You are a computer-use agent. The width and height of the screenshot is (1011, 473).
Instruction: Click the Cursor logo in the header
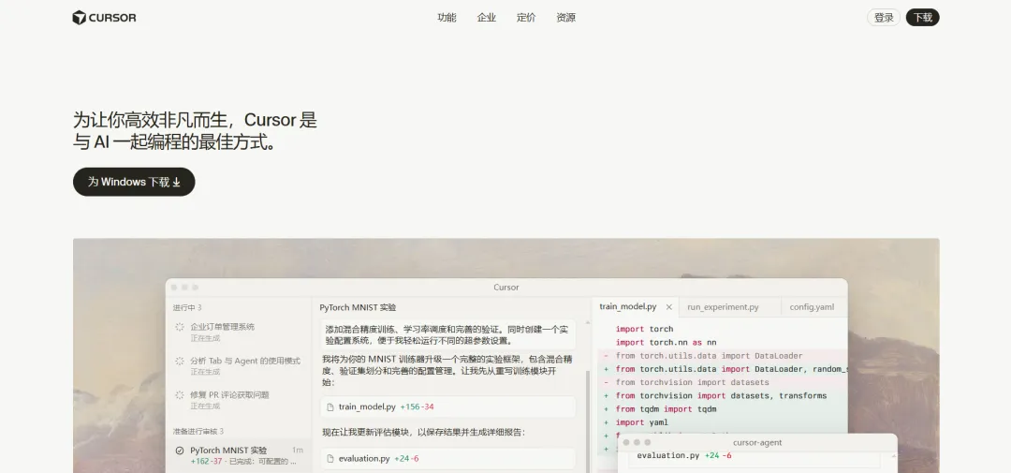point(104,18)
